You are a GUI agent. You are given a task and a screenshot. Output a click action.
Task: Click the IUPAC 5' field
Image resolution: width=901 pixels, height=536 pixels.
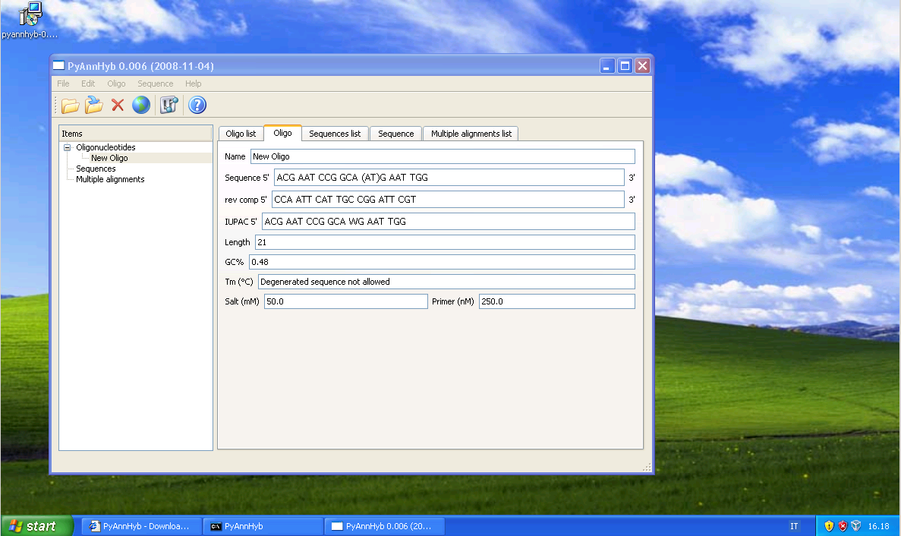448,221
